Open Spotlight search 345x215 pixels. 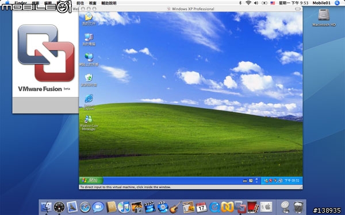pyautogui.click(x=337, y=3)
